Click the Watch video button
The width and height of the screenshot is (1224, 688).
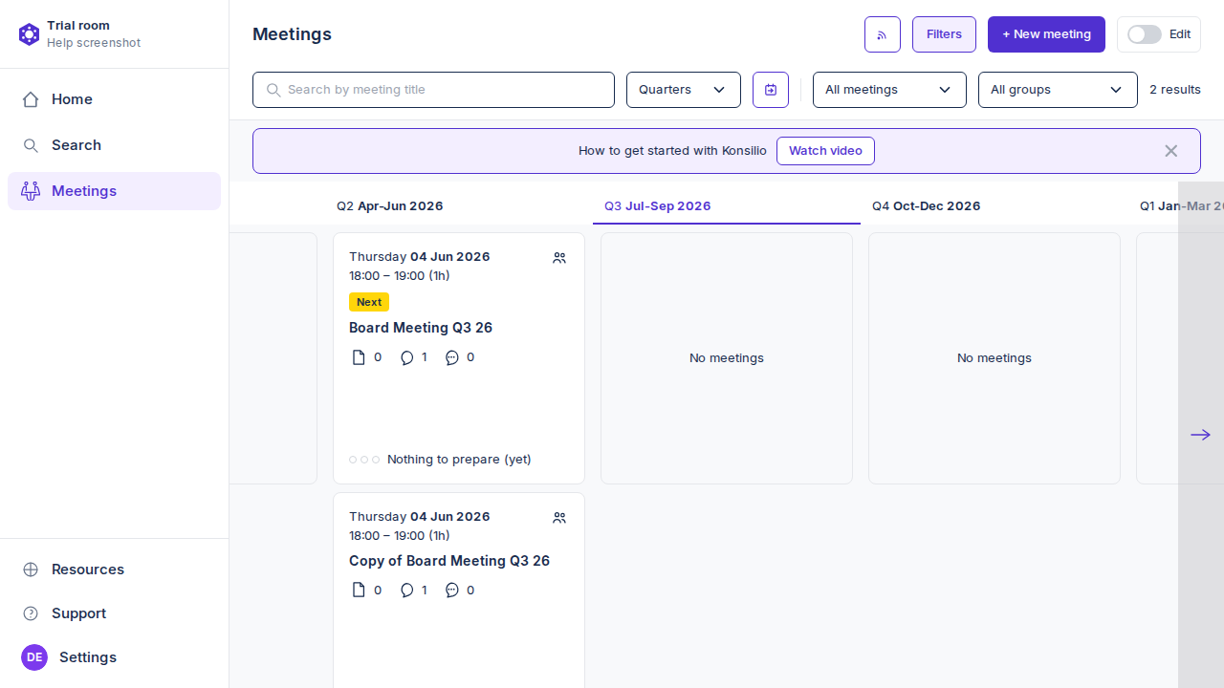click(825, 151)
